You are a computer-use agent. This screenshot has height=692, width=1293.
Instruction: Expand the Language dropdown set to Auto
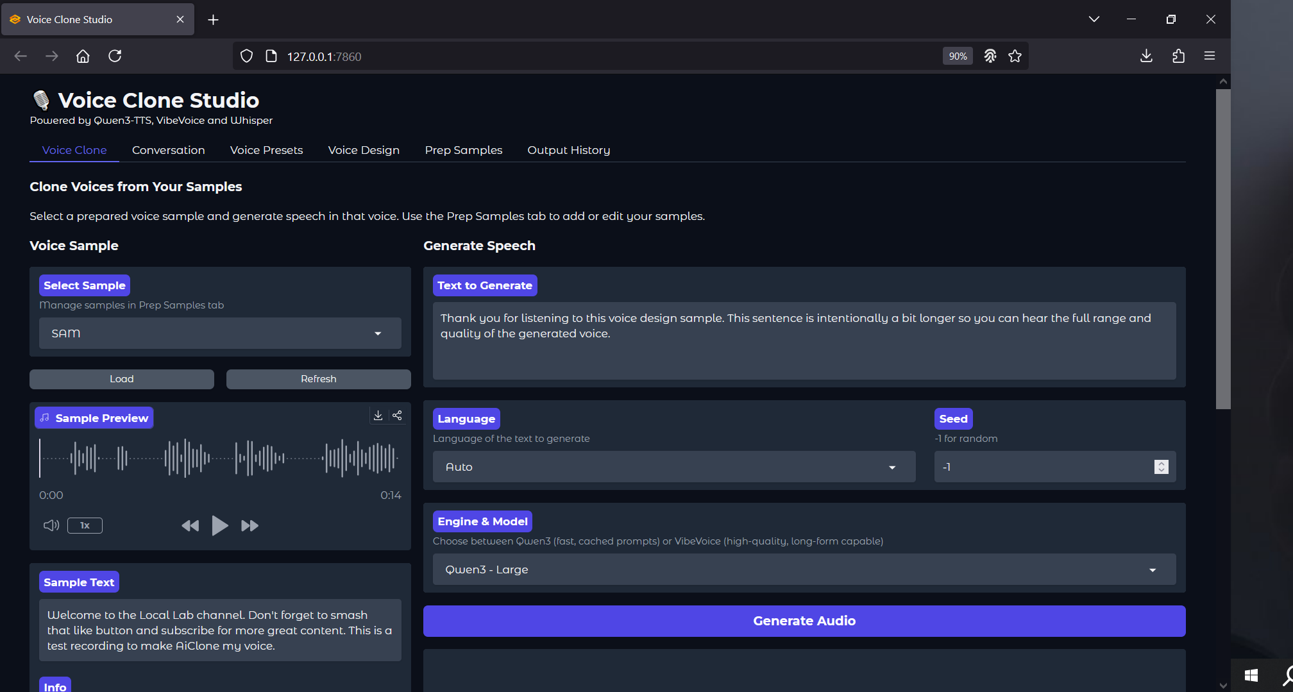pyautogui.click(x=674, y=467)
